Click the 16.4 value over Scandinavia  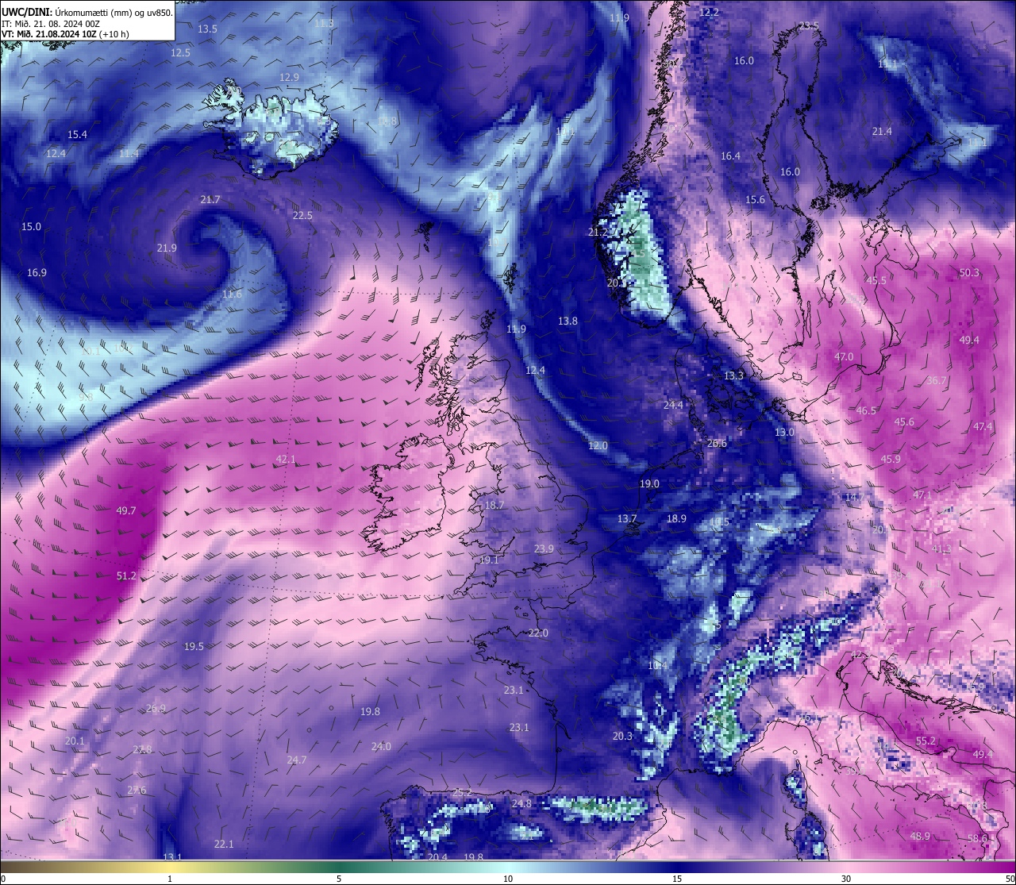[730, 156]
